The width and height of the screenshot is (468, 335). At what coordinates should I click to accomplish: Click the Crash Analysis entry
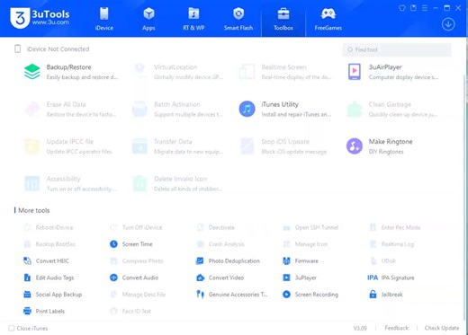point(220,244)
